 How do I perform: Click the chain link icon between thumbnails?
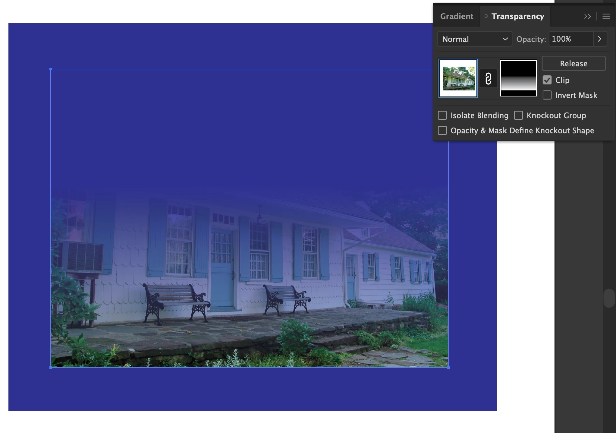pyautogui.click(x=488, y=79)
